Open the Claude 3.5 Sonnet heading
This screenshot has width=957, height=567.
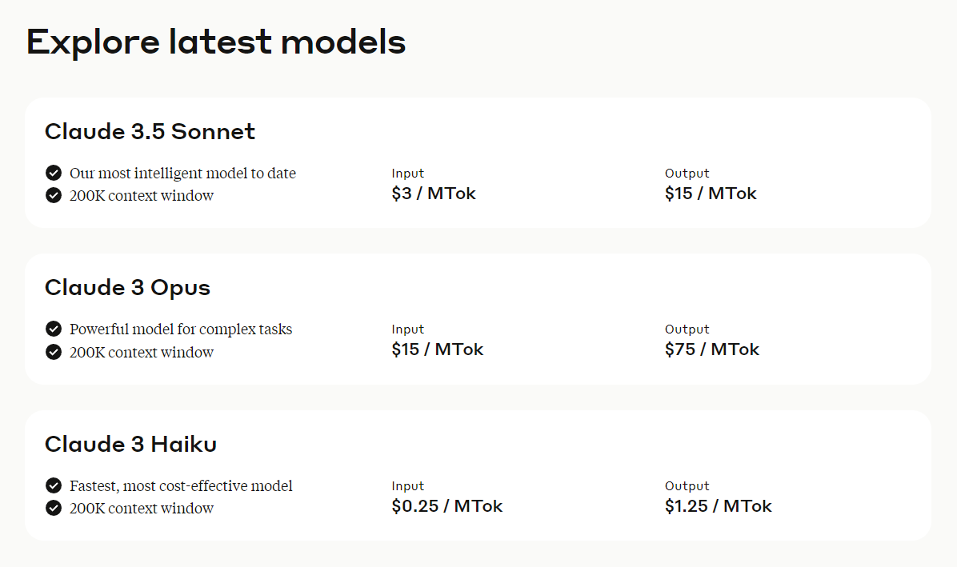click(150, 131)
